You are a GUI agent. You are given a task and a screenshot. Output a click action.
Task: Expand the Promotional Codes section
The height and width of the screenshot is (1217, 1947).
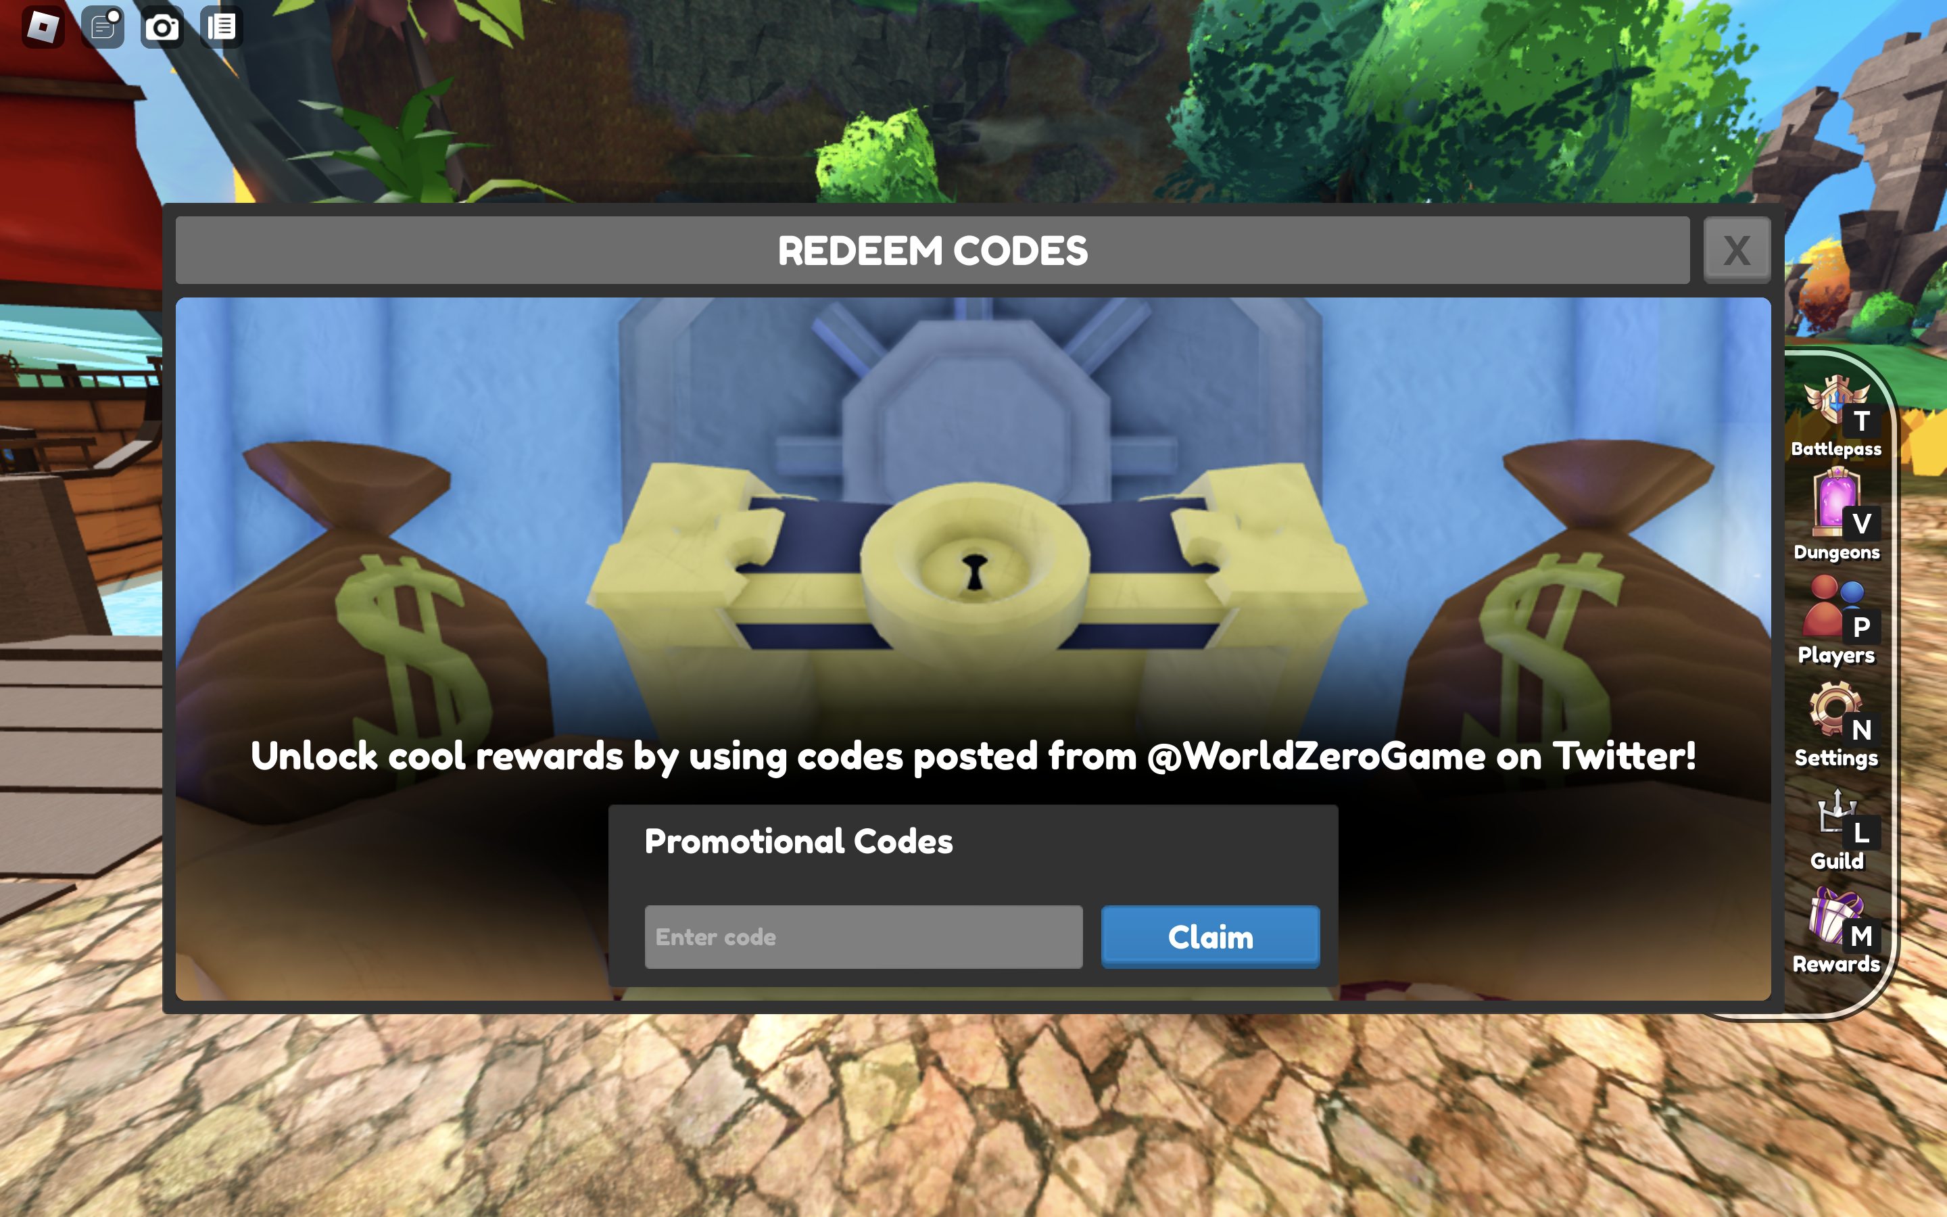pos(798,841)
